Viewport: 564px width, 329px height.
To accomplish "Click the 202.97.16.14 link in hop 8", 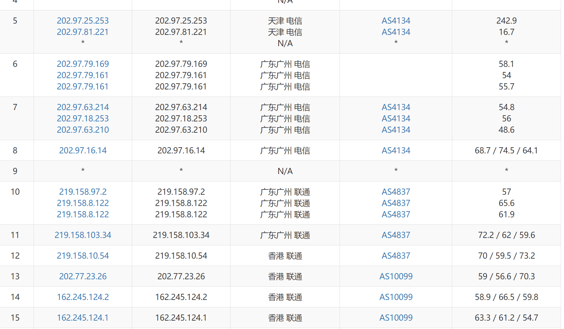I will [83, 150].
